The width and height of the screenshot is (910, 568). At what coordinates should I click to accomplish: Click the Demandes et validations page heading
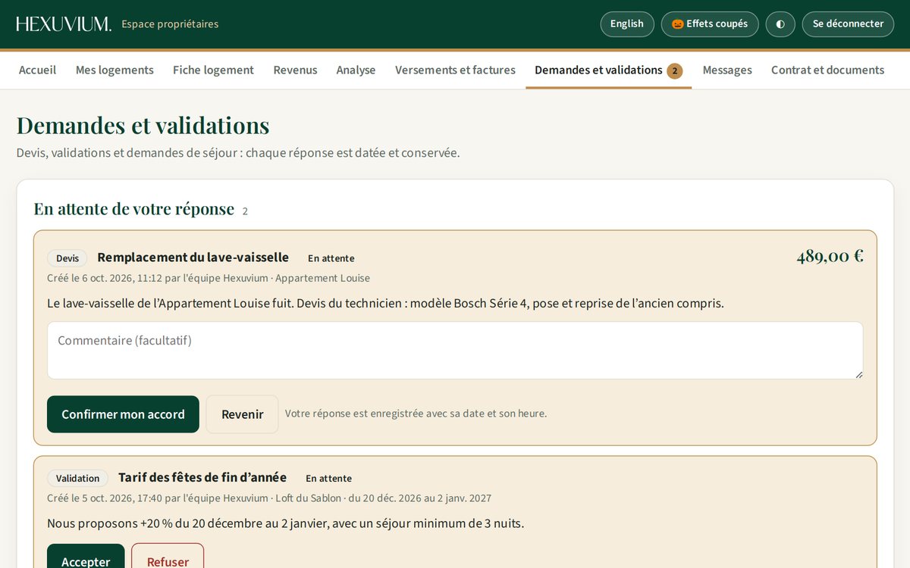pos(143,126)
